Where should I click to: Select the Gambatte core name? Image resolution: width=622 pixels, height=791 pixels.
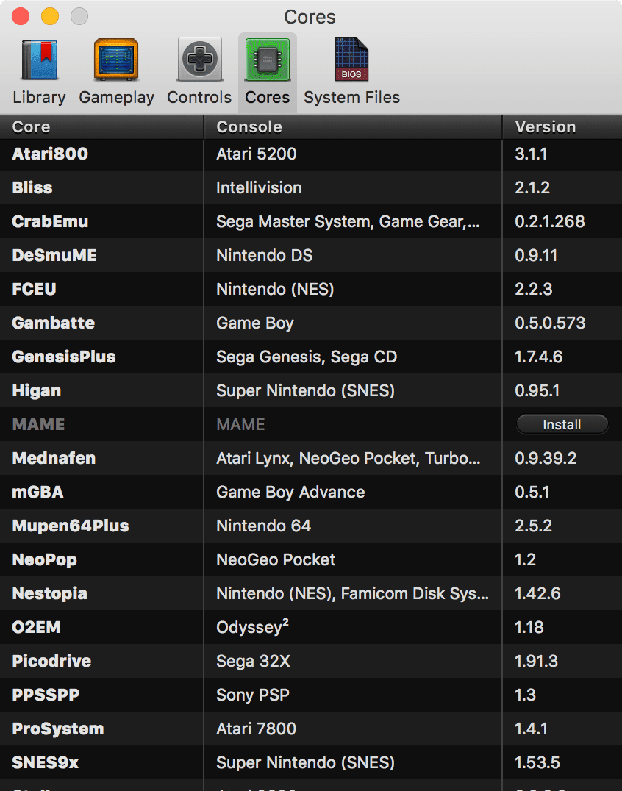click(x=54, y=323)
